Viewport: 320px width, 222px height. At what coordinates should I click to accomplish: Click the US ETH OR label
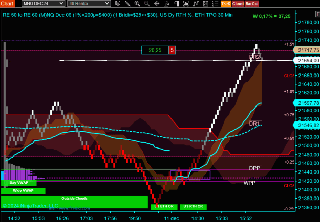pos(164,207)
